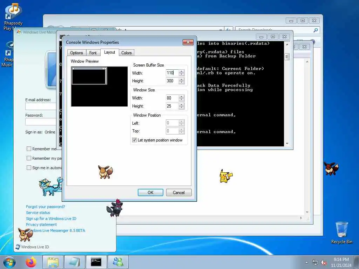
Task: Open Forgot your password link
Action: pos(45,207)
